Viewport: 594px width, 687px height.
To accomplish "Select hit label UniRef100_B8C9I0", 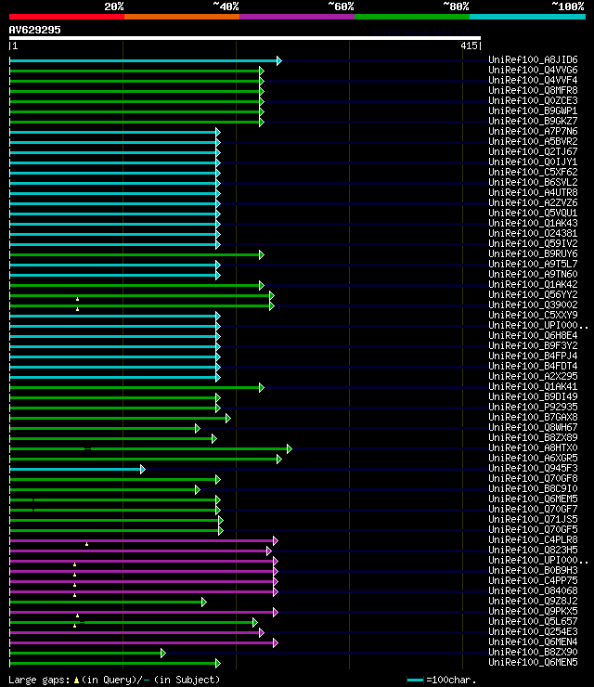I will click(533, 488).
